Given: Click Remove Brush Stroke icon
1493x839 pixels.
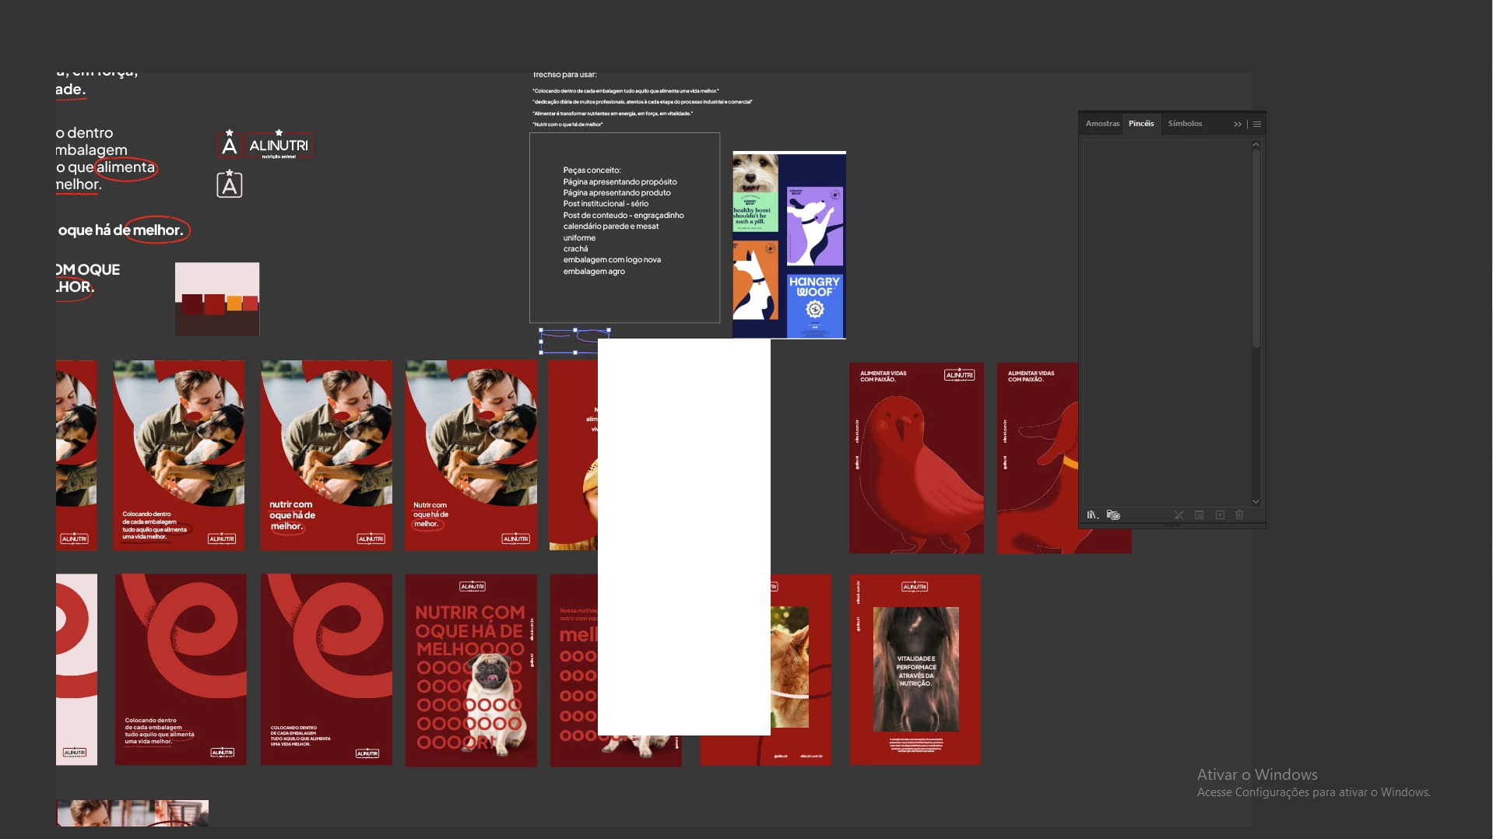Looking at the screenshot, I should coord(1179,515).
